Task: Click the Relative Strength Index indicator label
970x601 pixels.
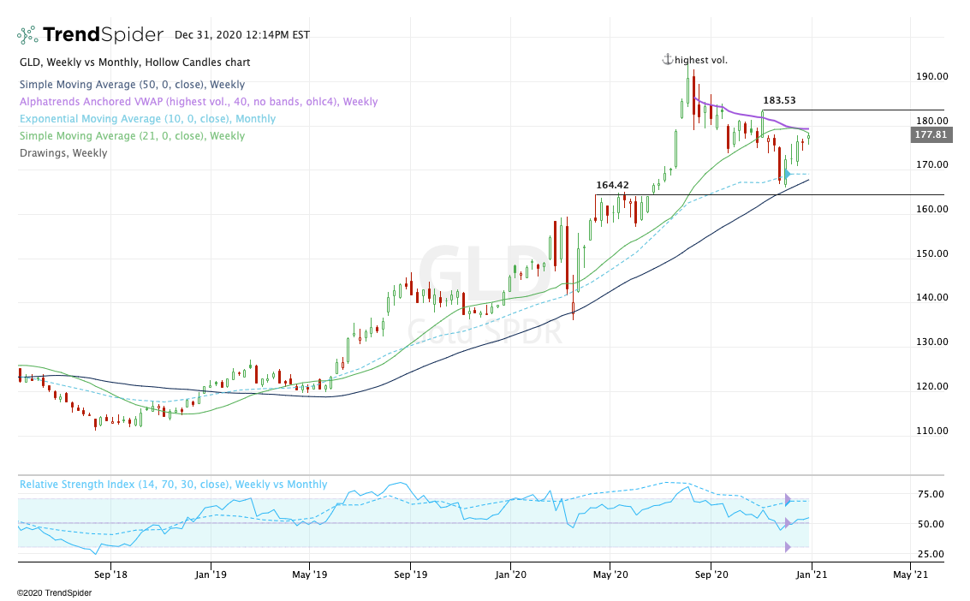Action: 173,485
